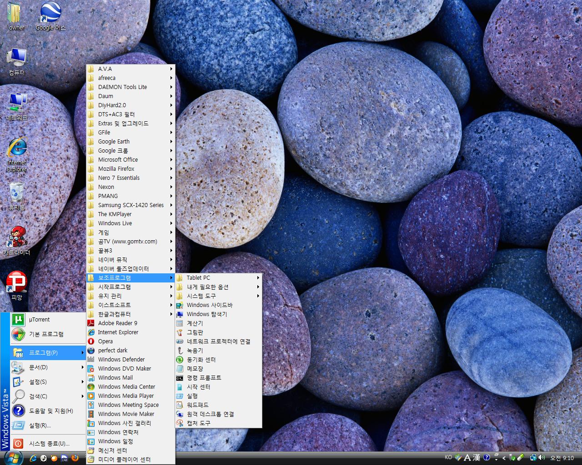Click the IME help question mark icon

tap(487, 457)
